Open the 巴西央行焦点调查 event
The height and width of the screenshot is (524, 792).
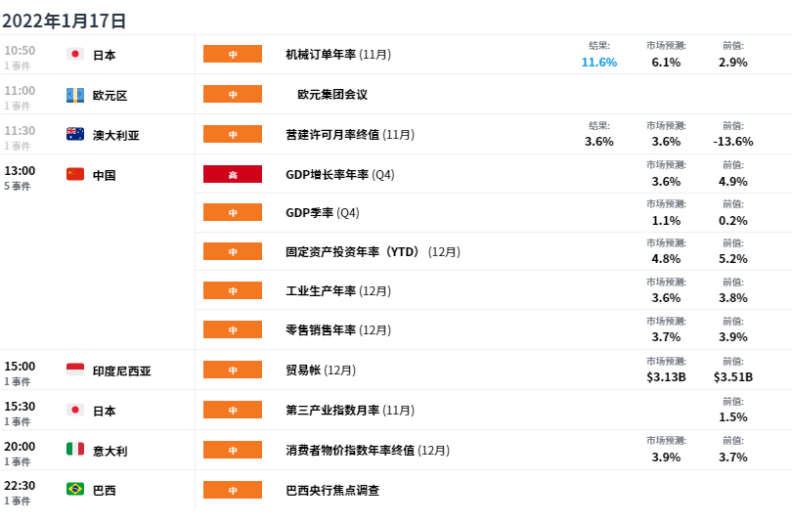coord(332,490)
